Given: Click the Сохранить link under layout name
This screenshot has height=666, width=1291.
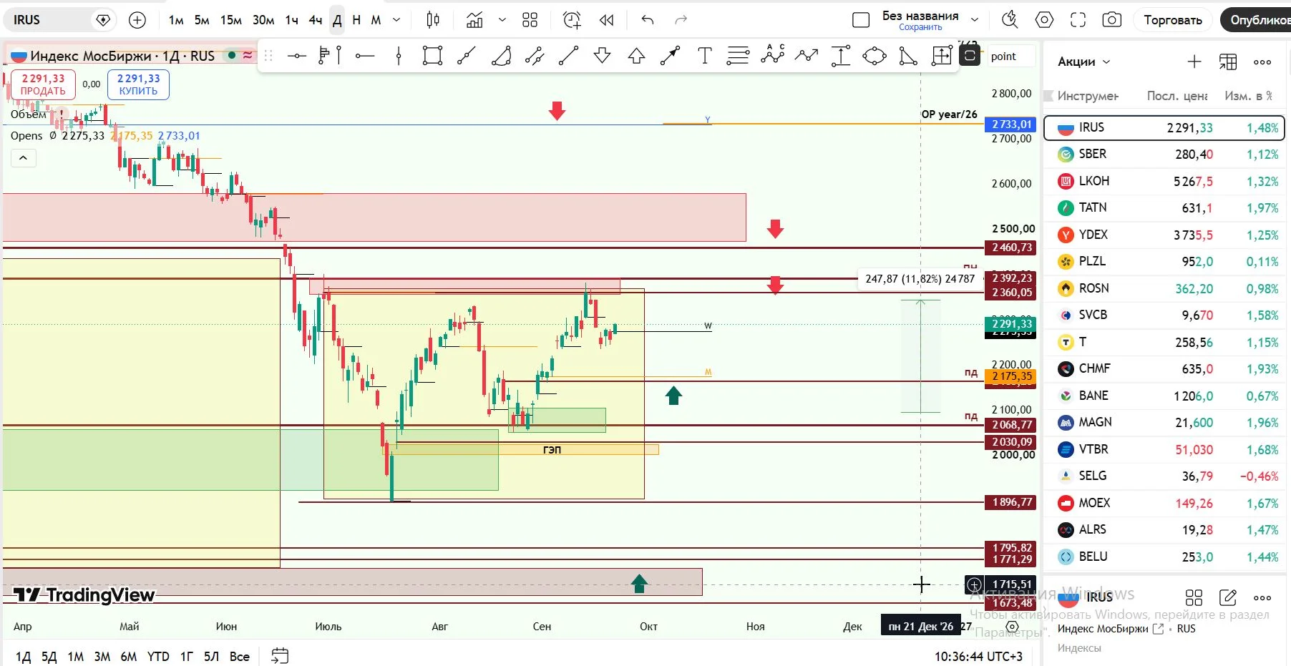Looking at the screenshot, I should coord(920,27).
